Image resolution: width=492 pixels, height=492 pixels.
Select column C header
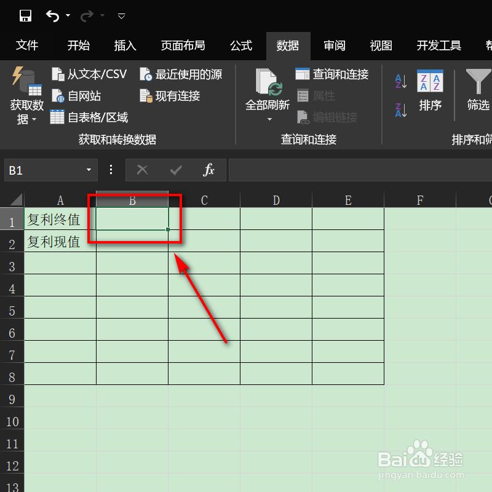point(204,200)
